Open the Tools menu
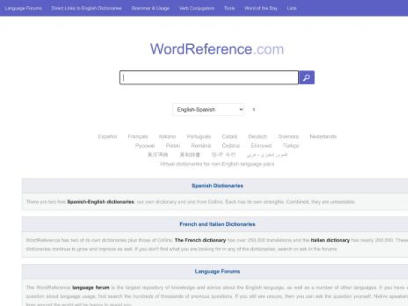408x306 pixels. [x=229, y=8]
